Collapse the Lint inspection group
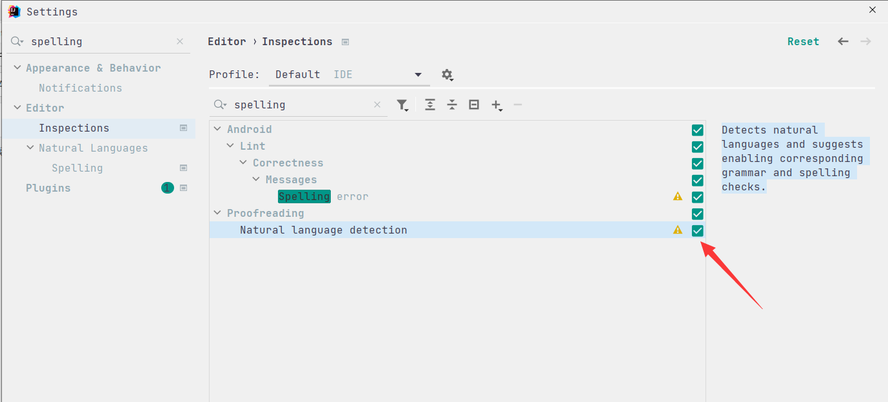The width and height of the screenshot is (888, 402). [230, 146]
